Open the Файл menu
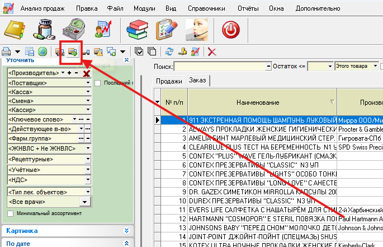Image resolution: width=383 pixels, height=247 pixels. click(x=115, y=8)
